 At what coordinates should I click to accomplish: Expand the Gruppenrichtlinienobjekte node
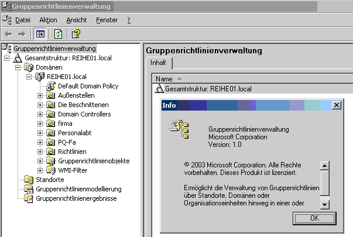coord(40,161)
